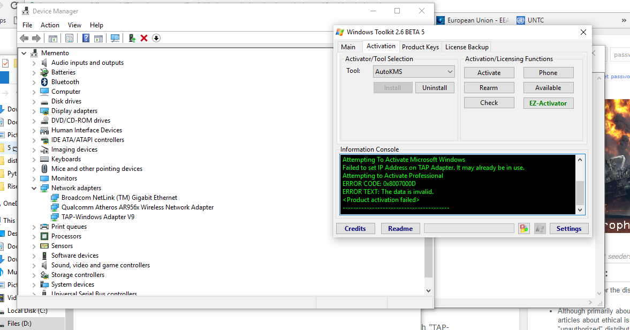Image resolution: width=630 pixels, height=330 pixels.
Task: Open the European Union - EEA bookmark
Action: pyautogui.click(x=473, y=20)
